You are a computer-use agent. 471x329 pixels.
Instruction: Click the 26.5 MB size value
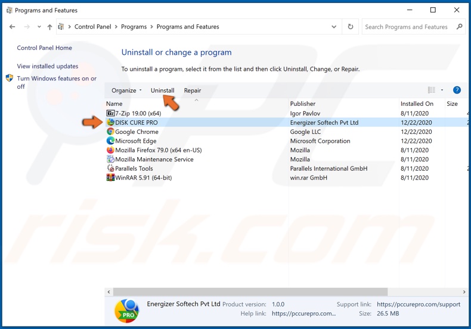pos(388,314)
